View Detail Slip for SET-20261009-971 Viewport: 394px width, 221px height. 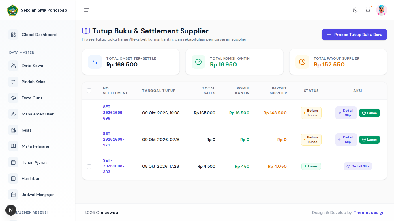tap(346, 140)
